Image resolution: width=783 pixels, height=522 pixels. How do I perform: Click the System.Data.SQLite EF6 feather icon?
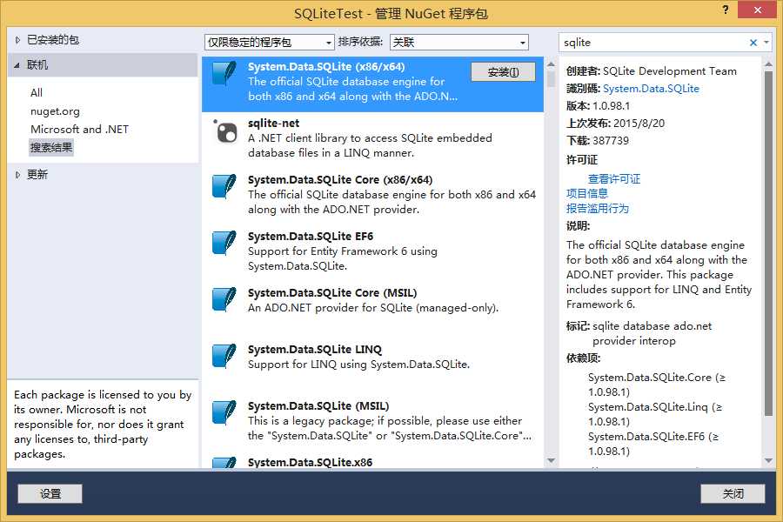(x=224, y=243)
